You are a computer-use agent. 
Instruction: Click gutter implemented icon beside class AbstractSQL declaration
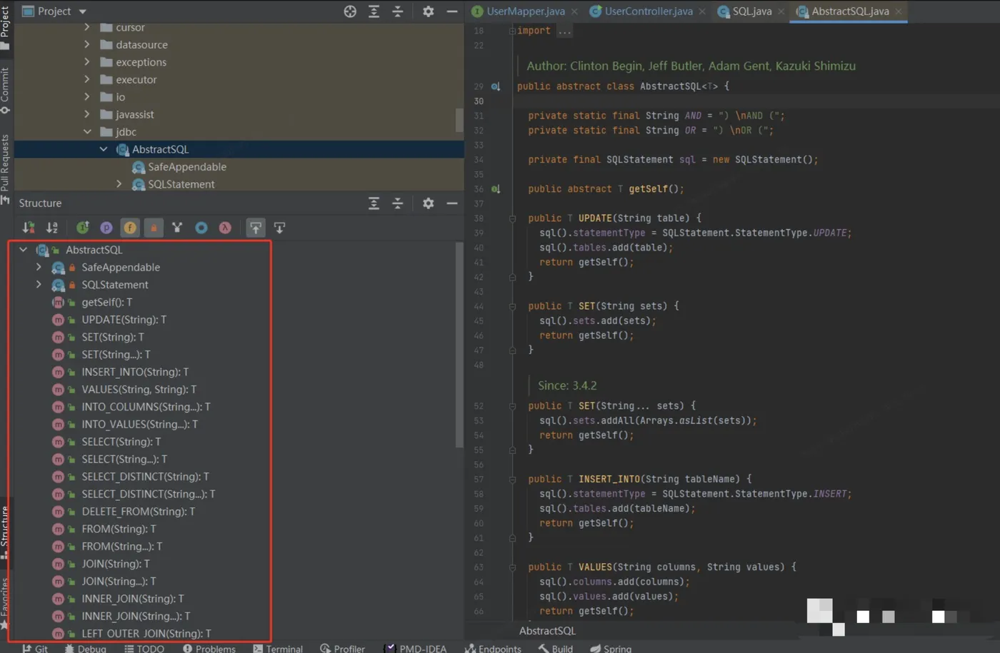(496, 86)
